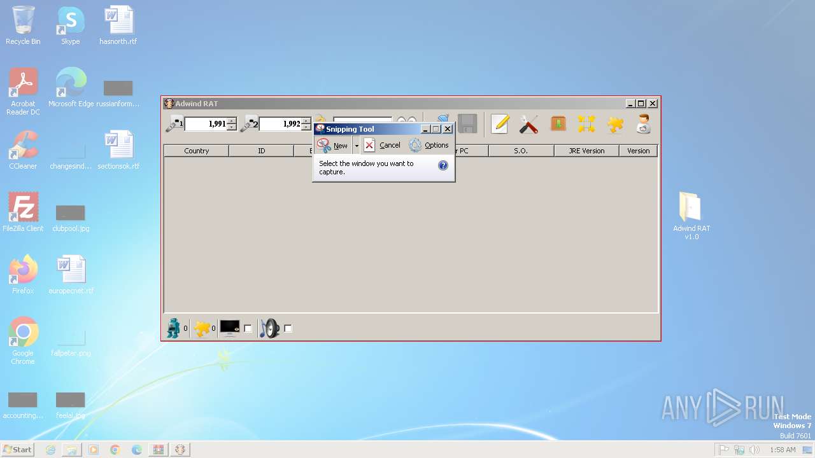Viewport: 815px width, 458px height.
Task: Click Windows Explorer folder in taskbar
Action: click(x=72, y=450)
